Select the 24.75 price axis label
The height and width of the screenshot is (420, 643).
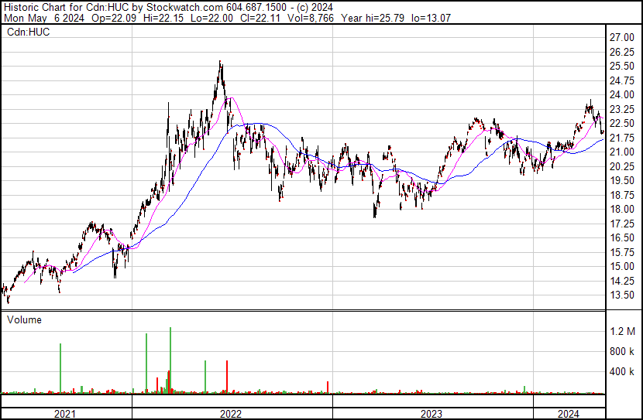[x=621, y=80]
